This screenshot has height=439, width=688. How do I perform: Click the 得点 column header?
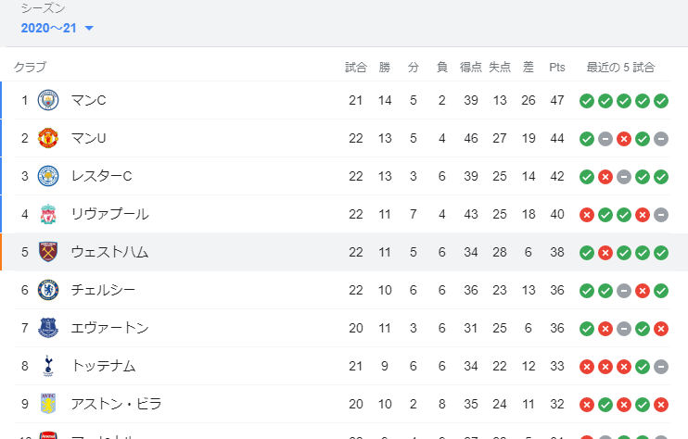[471, 67]
